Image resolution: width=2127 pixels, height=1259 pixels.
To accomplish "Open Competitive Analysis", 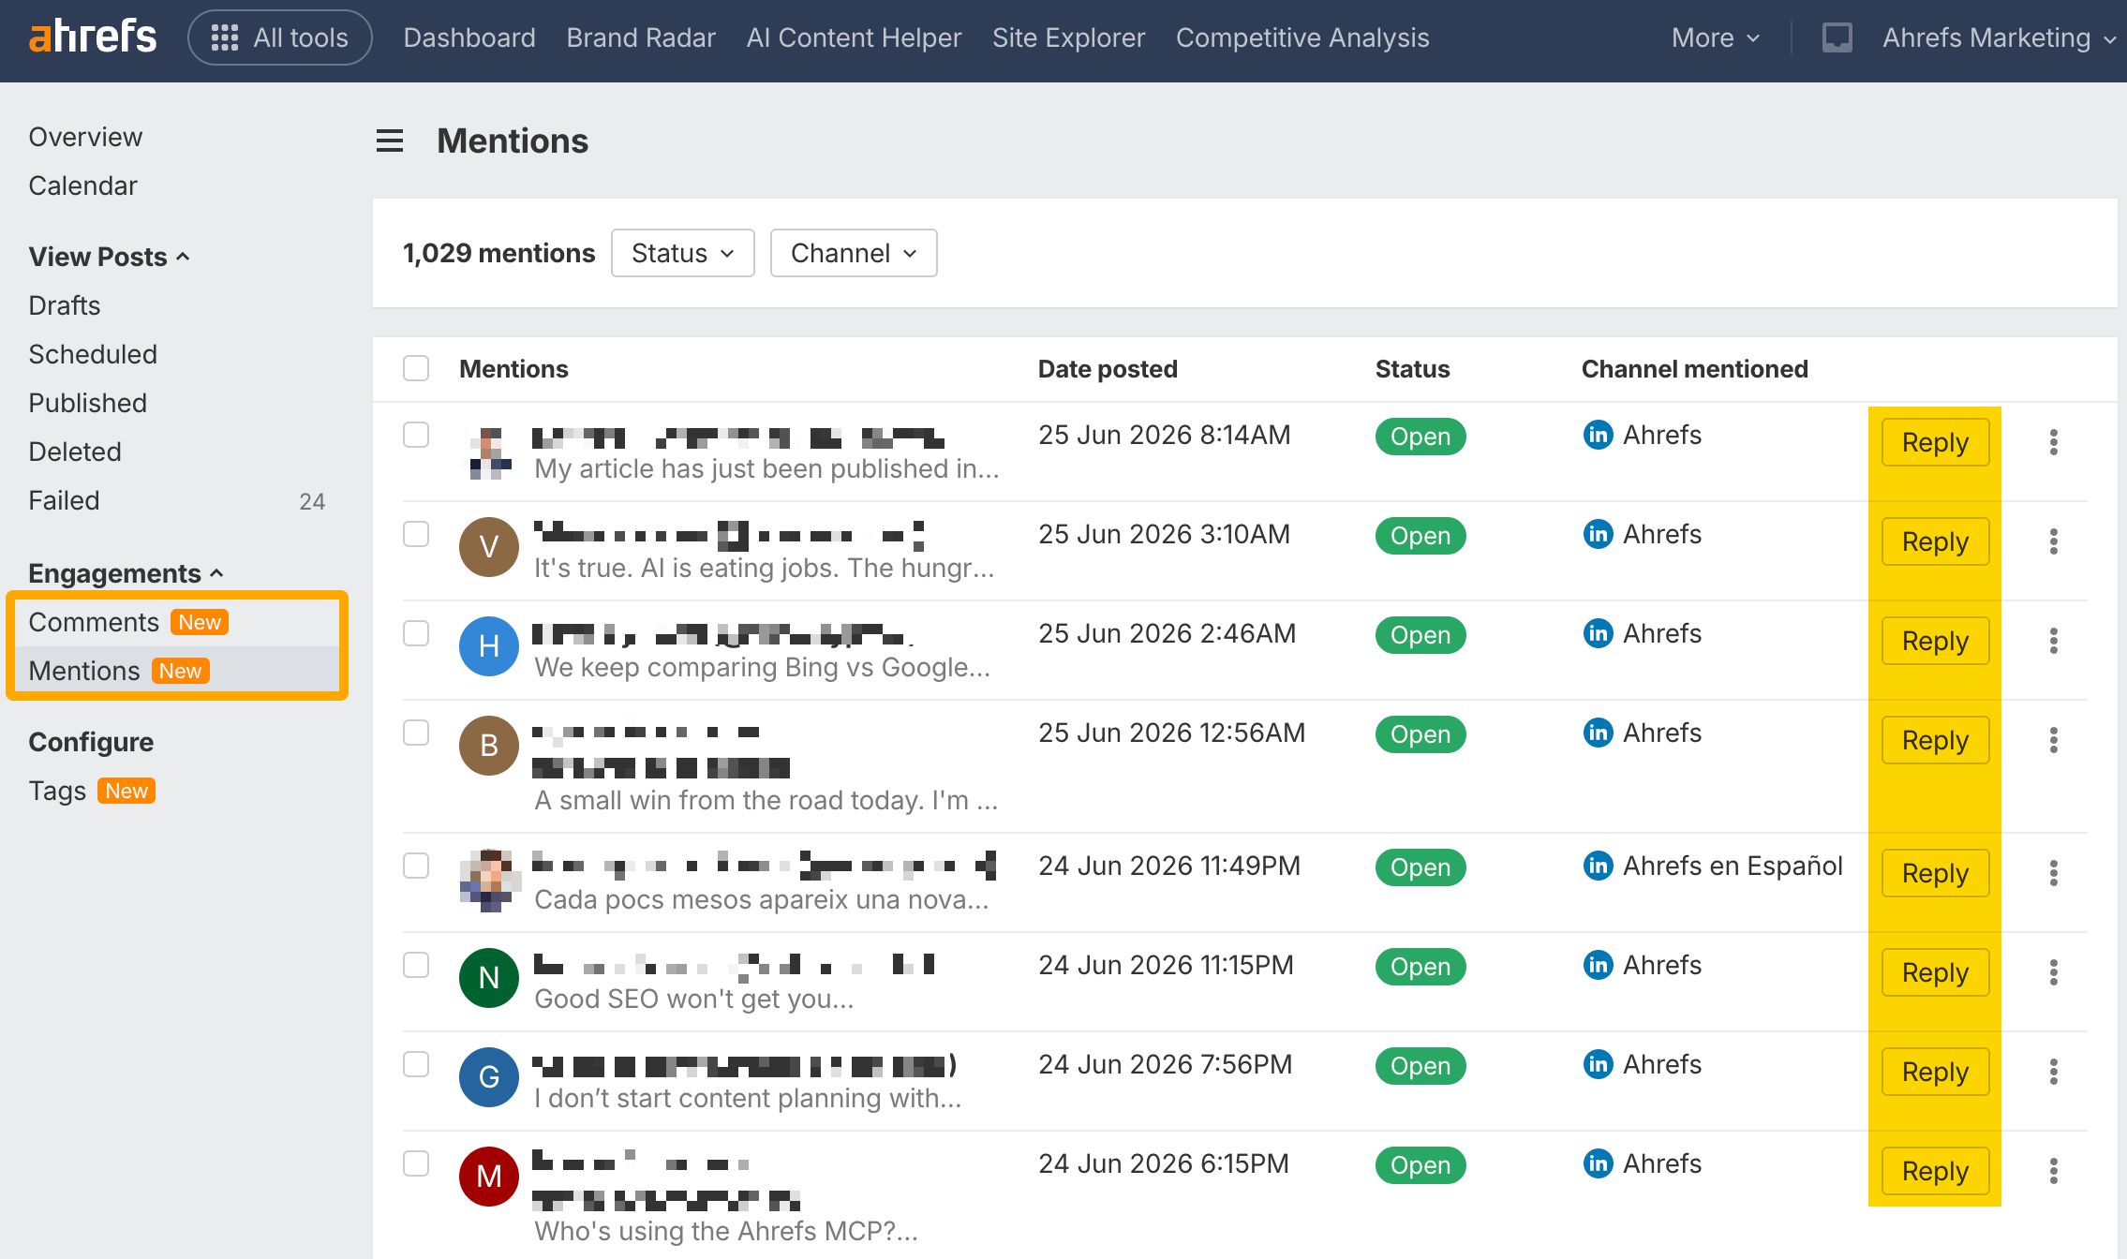I will tap(1302, 37).
